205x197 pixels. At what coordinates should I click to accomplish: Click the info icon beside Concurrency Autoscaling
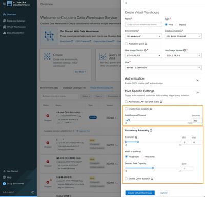151,130
